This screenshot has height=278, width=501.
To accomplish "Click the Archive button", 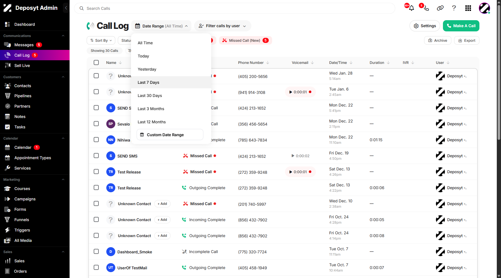I will (438, 40).
